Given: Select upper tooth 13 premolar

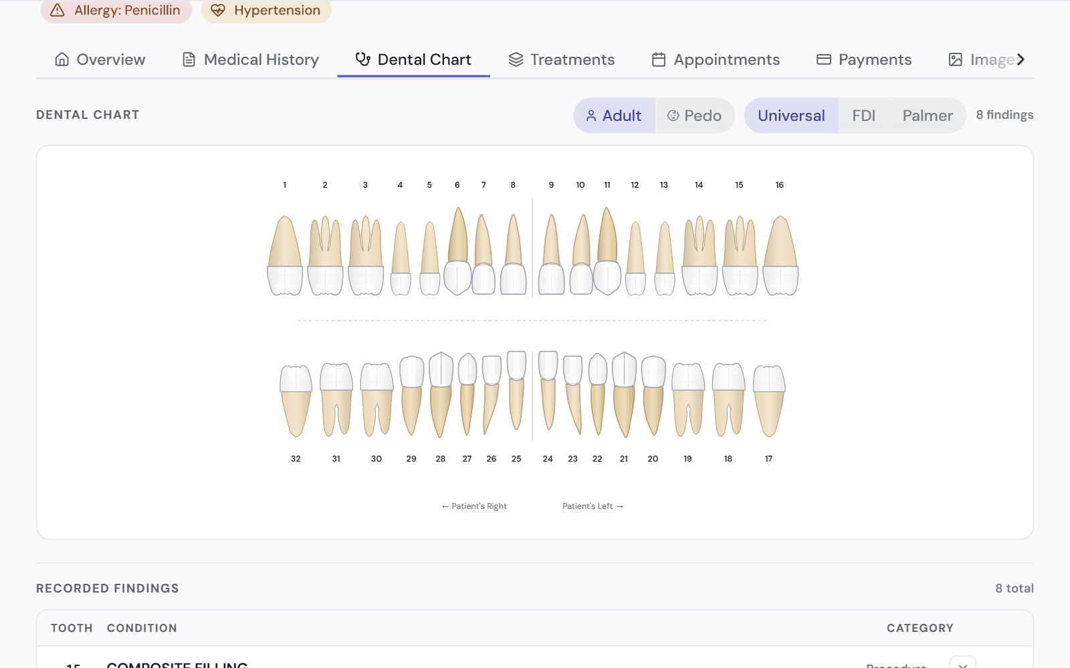Looking at the screenshot, I should tap(665, 258).
